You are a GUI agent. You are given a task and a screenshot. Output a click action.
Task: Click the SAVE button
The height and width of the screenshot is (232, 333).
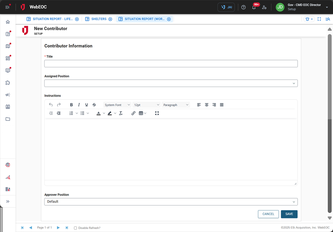click(289, 214)
